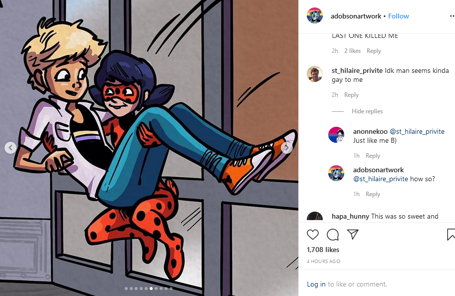This screenshot has width=455, height=296.
Task: Open st_hilaire_privite commenter avatar
Action: [x=315, y=74]
